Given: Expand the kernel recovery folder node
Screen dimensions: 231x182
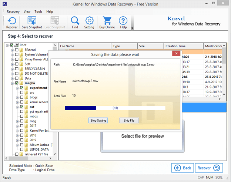Looking at the screenshot, I should [x=17, y=102].
